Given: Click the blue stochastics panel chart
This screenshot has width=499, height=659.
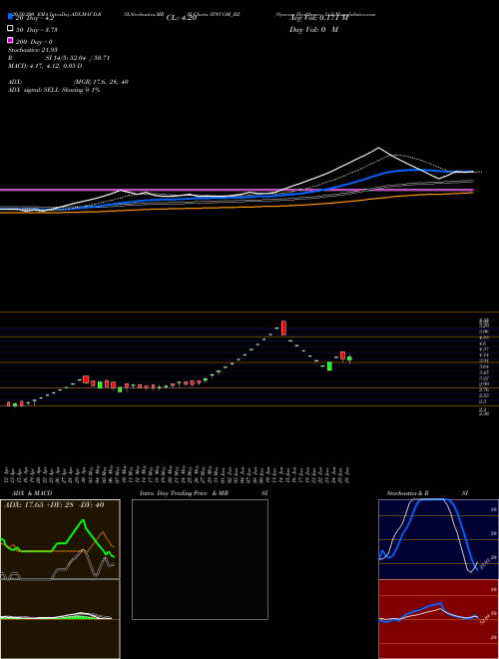Looking at the screenshot, I should [438, 539].
